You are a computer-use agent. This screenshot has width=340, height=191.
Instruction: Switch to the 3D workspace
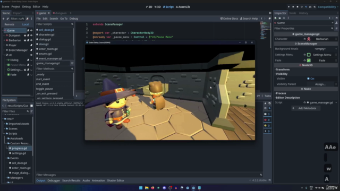[x=158, y=7]
